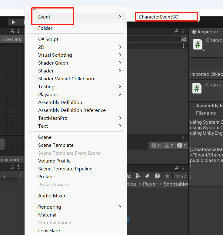Toggle Console error messages counter
Screen dimensions: 223x235
[182, 146]
